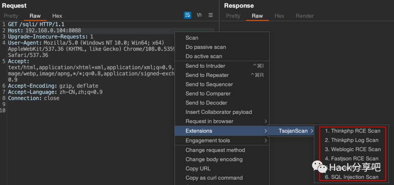Screen dimensions: 394x185
Task: Choose Send to Repeater
Action: pos(207,75)
